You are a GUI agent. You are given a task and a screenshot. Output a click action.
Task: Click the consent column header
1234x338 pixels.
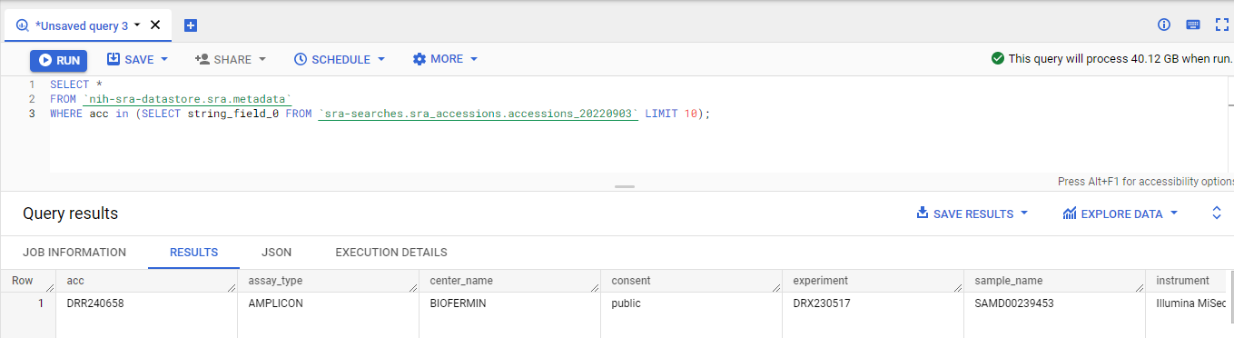[691, 281]
